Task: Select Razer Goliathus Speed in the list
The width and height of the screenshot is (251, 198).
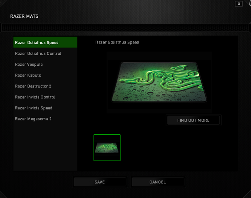Action: [x=45, y=42]
